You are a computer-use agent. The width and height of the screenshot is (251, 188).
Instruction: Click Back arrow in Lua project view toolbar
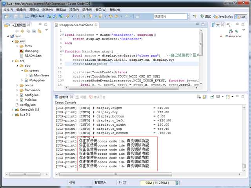pos(17,31)
